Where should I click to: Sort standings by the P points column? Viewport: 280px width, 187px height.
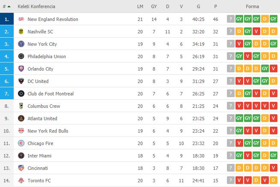(x=215, y=6)
